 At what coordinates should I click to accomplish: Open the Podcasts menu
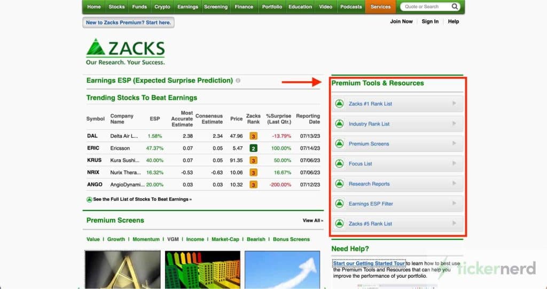[x=351, y=6]
